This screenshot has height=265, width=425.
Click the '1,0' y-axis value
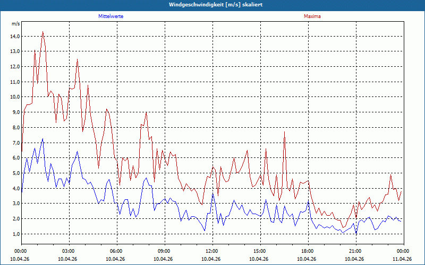click(x=16, y=234)
